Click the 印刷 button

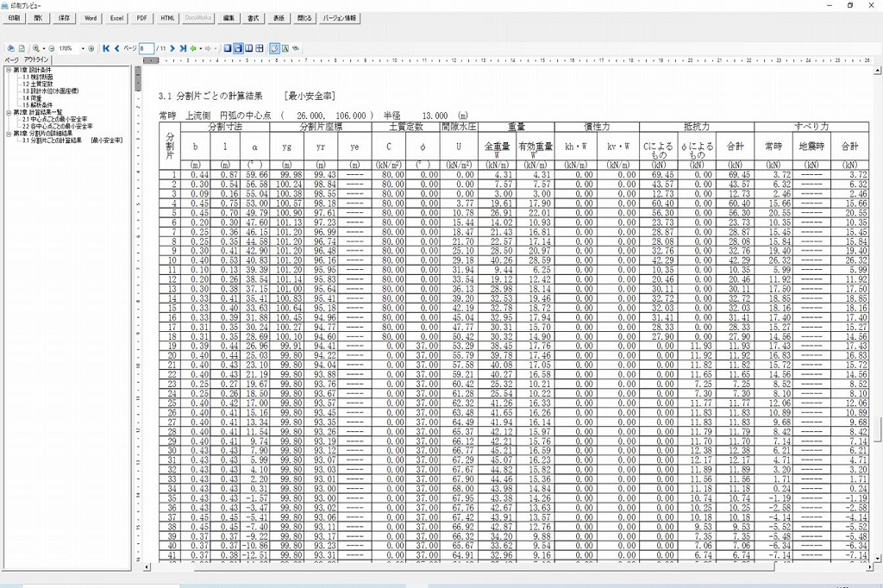click(x=14, y=18)
